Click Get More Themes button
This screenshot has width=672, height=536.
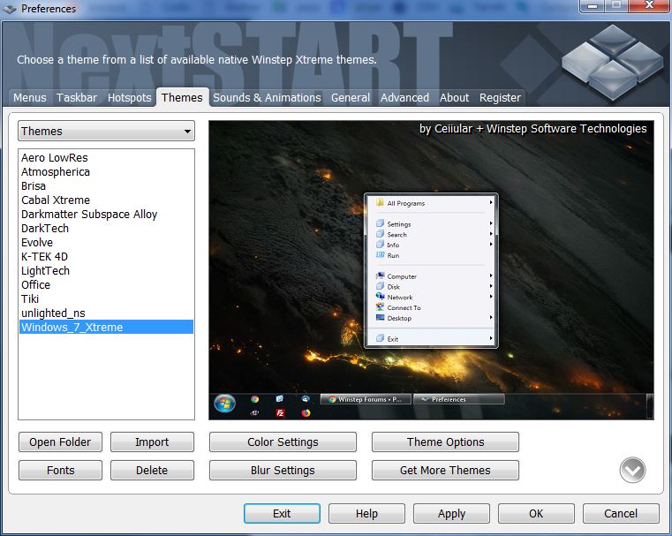tap(445, 471)
